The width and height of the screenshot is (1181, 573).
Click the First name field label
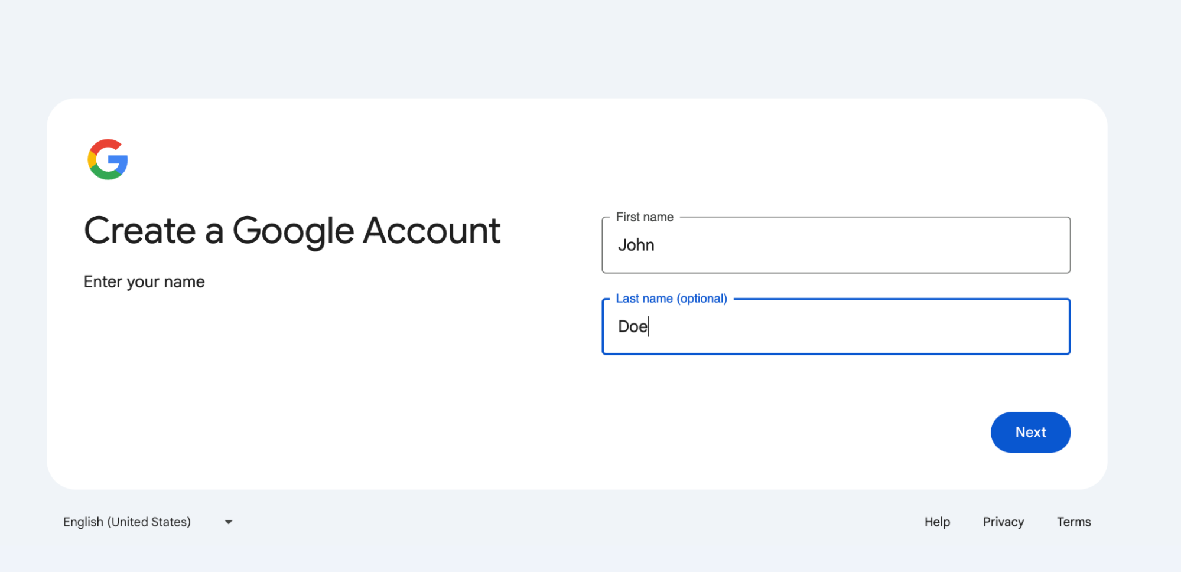point(644,217)
